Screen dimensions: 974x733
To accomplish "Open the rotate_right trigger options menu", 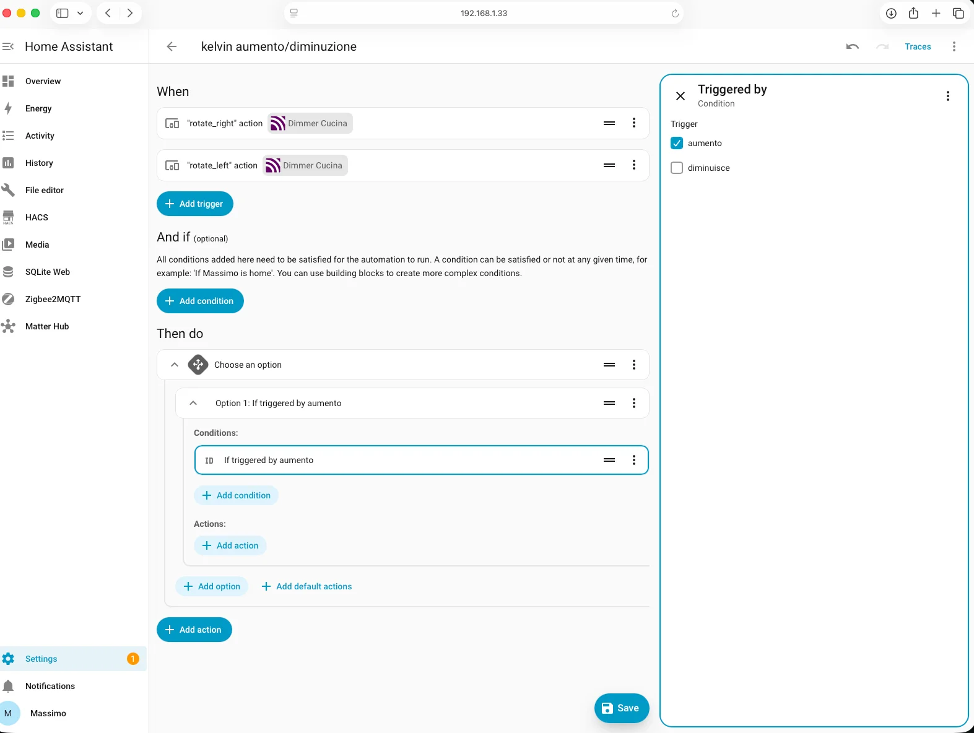I will point(633,123).
